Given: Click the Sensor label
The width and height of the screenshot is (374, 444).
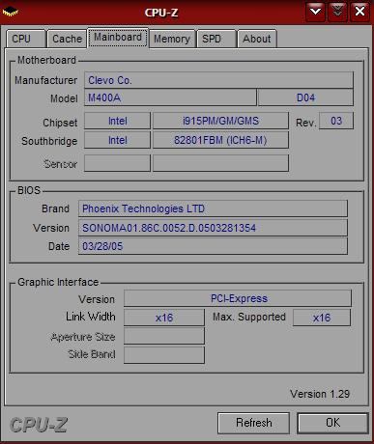Looking at the screenshot, I should click(x=61, y=164).
